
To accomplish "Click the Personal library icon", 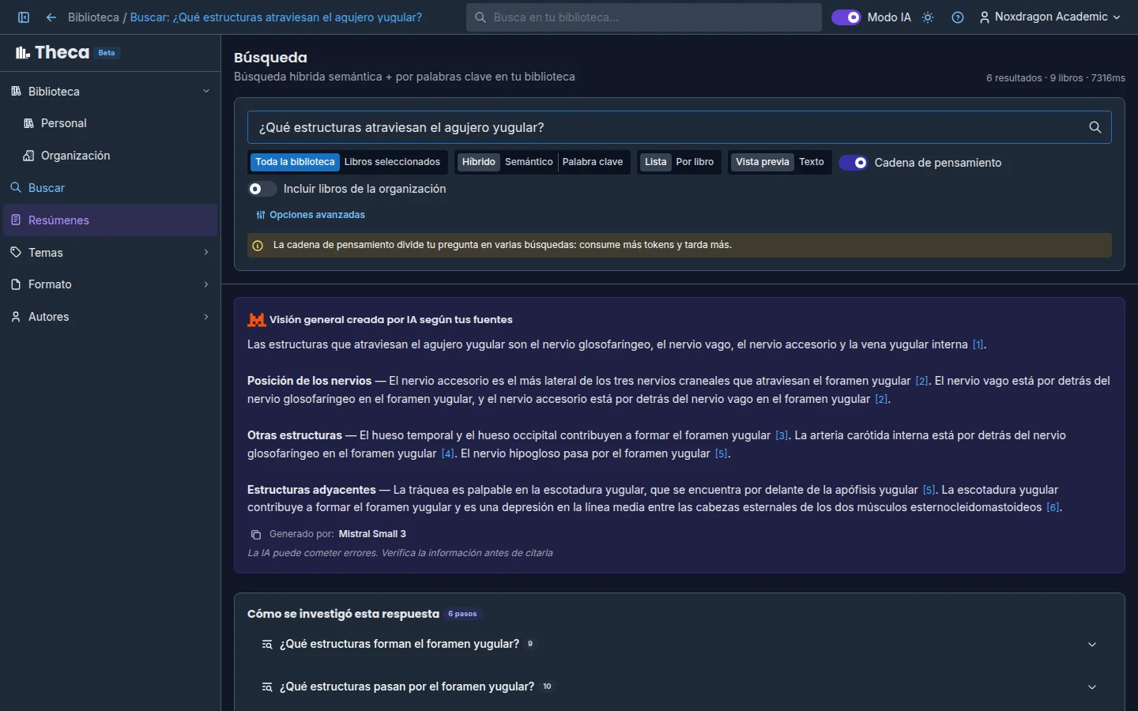I will pos(28,123).
